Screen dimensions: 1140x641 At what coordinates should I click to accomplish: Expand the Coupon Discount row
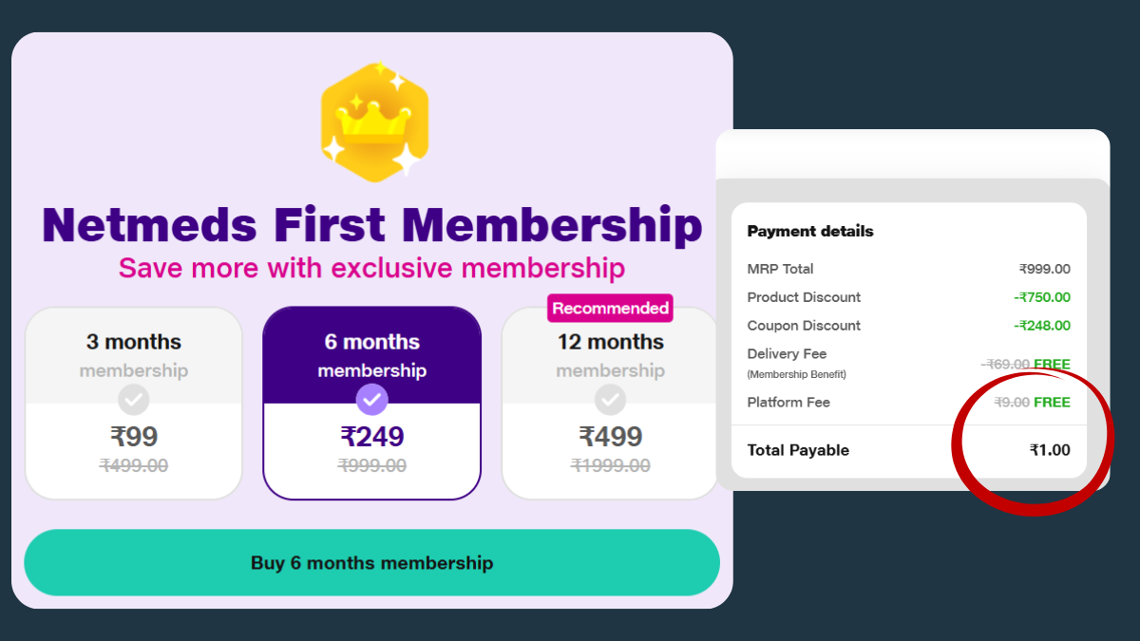[804, 325]
